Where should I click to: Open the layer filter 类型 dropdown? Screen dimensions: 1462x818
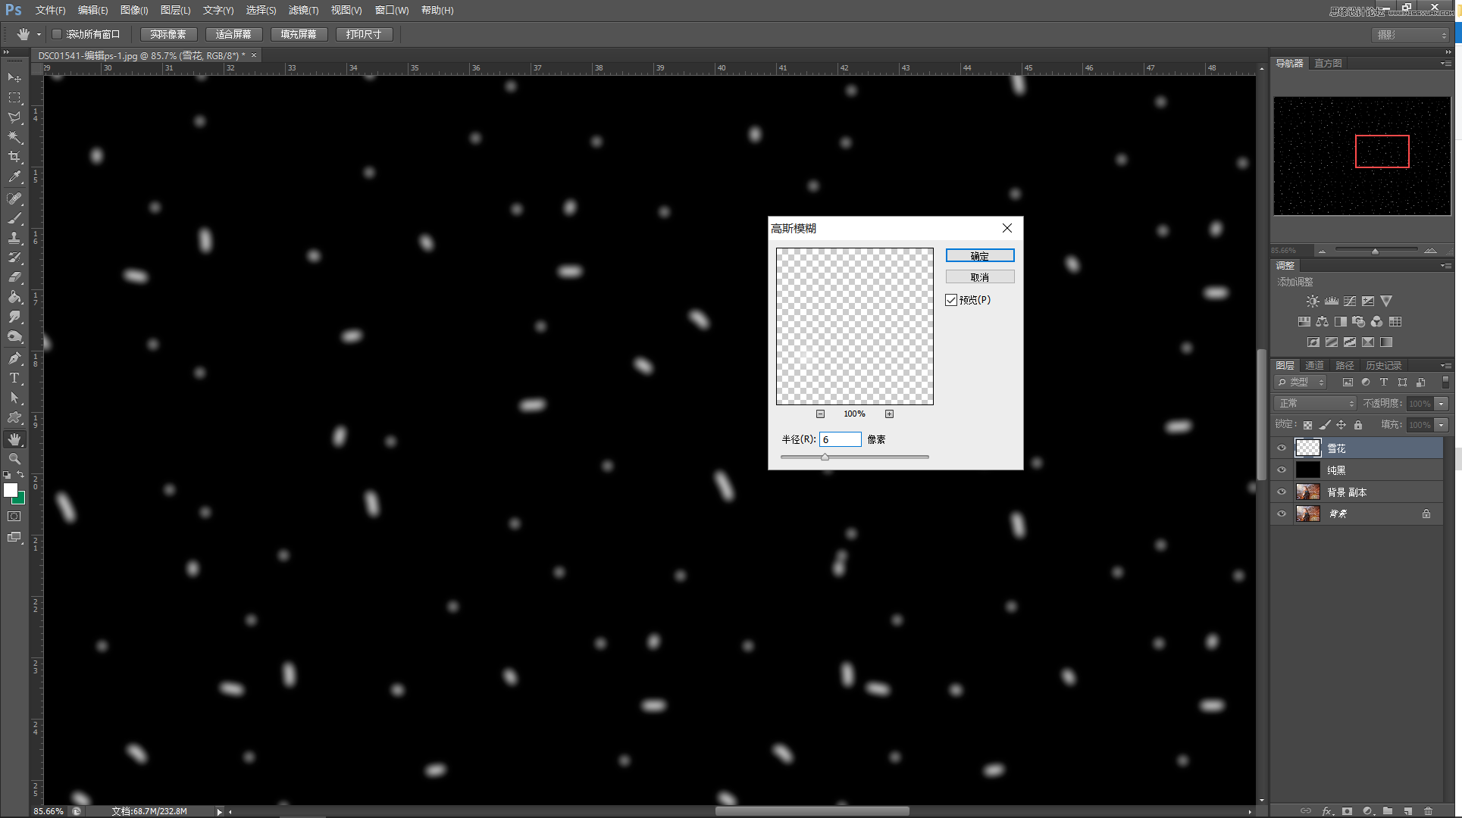1301,382
